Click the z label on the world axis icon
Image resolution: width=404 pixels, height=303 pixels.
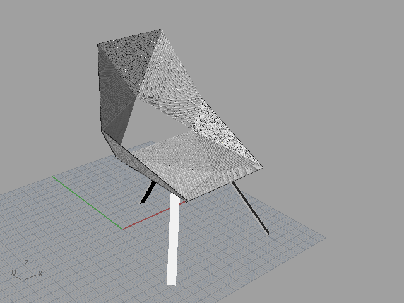click(x=26, y=262)
